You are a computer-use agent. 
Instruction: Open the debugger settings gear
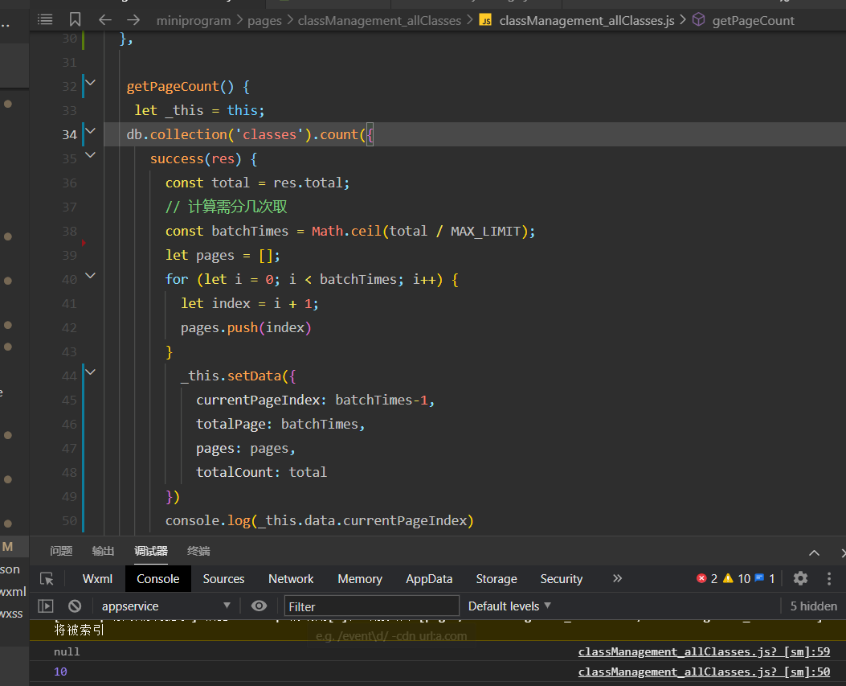[x=800, y=578]
